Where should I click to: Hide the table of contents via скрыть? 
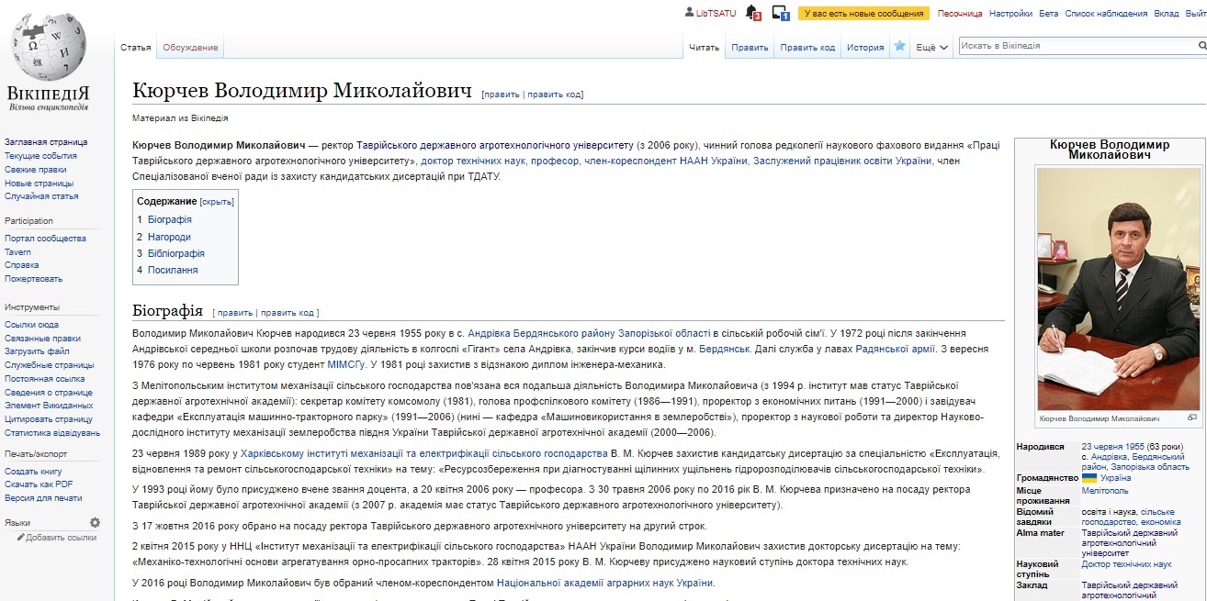pos(217,202)
